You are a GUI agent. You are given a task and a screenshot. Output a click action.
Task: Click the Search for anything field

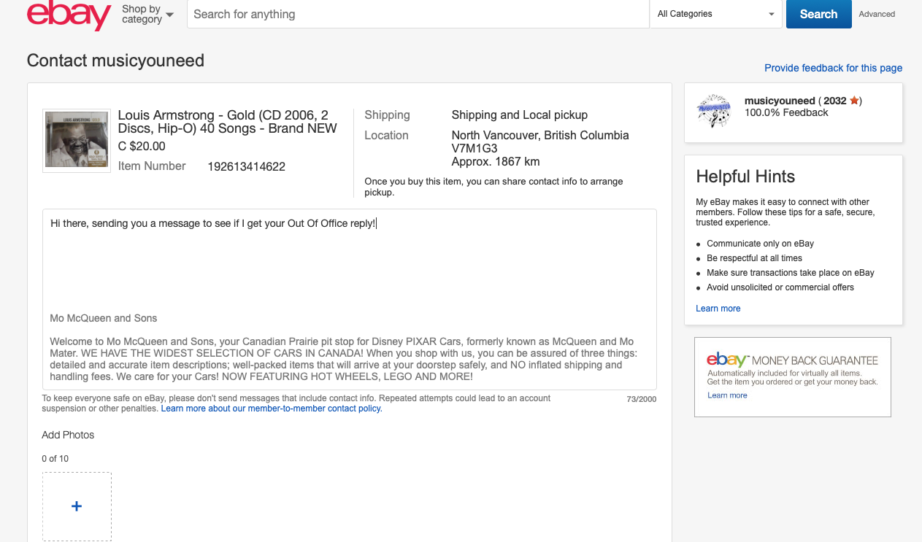tap(417, 14)
